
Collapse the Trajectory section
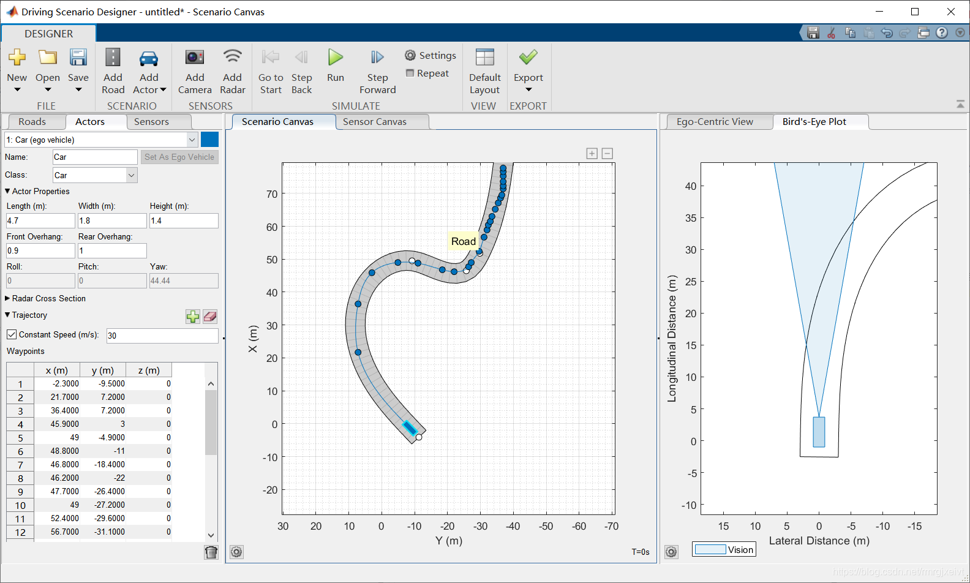tap(7, 315)
